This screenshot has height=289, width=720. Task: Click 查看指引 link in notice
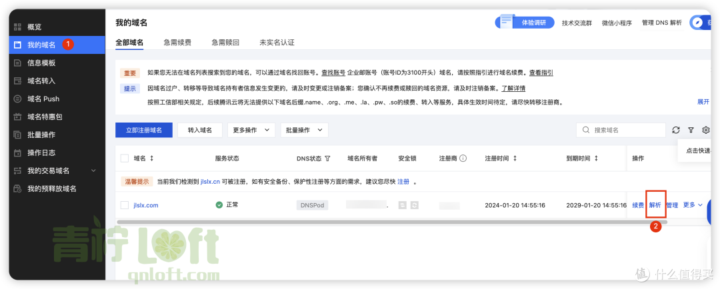[x=541, y=73]
